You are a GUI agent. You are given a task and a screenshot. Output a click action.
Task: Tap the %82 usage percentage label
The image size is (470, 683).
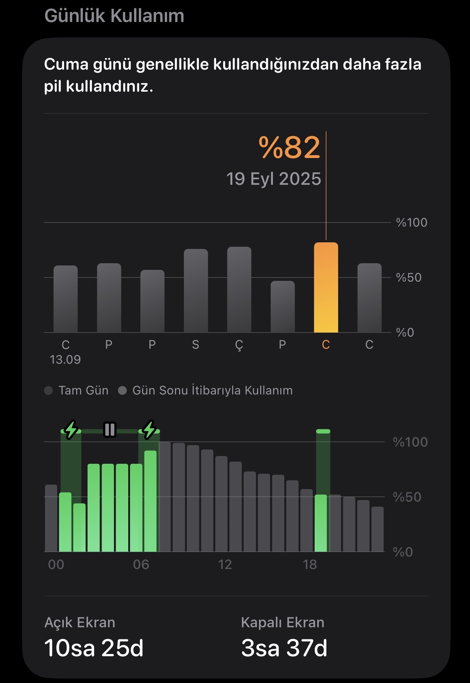pos(289,147)
